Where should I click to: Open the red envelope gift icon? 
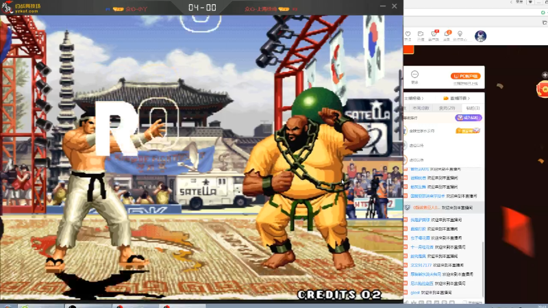543,89
